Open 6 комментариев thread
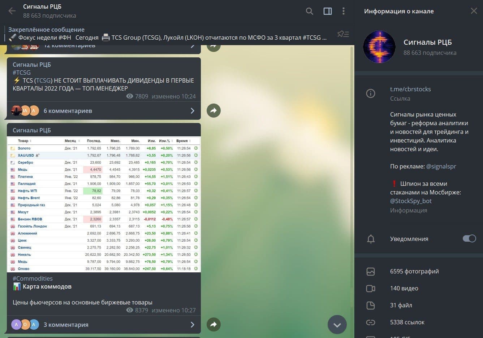483x338 pixels. pyautogui.click(x=104, y=111)
